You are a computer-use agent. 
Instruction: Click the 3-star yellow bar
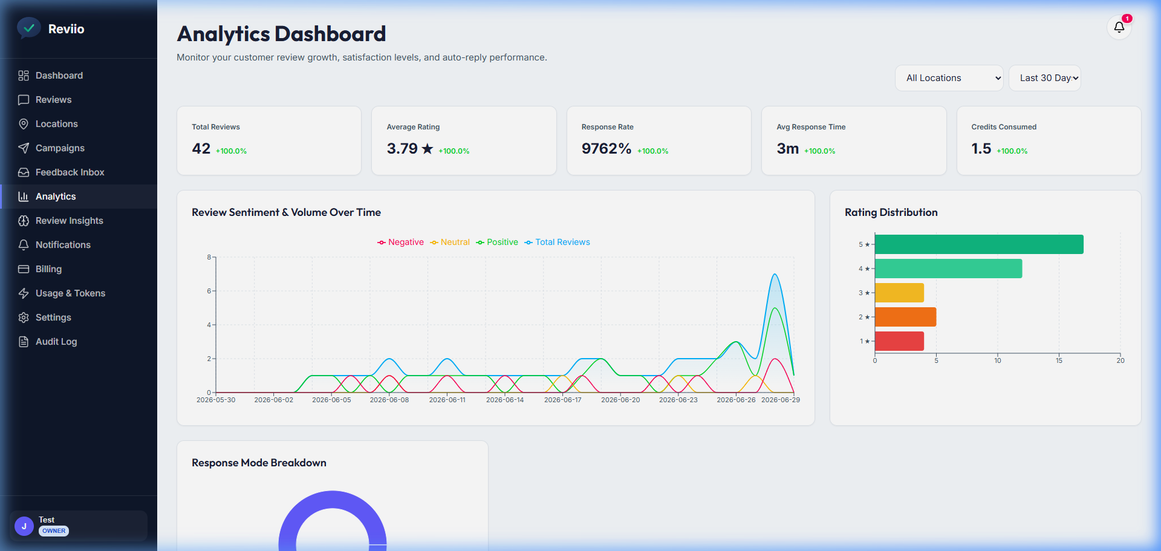point(899,293)
